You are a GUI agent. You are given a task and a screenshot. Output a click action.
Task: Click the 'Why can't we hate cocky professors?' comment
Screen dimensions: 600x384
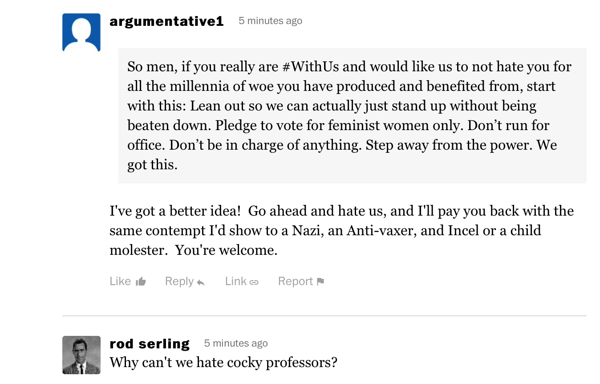tap(223, 363)
